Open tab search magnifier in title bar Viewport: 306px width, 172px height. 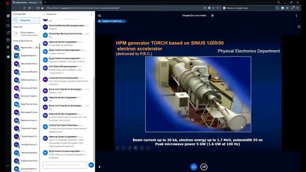tap(278, 2)
